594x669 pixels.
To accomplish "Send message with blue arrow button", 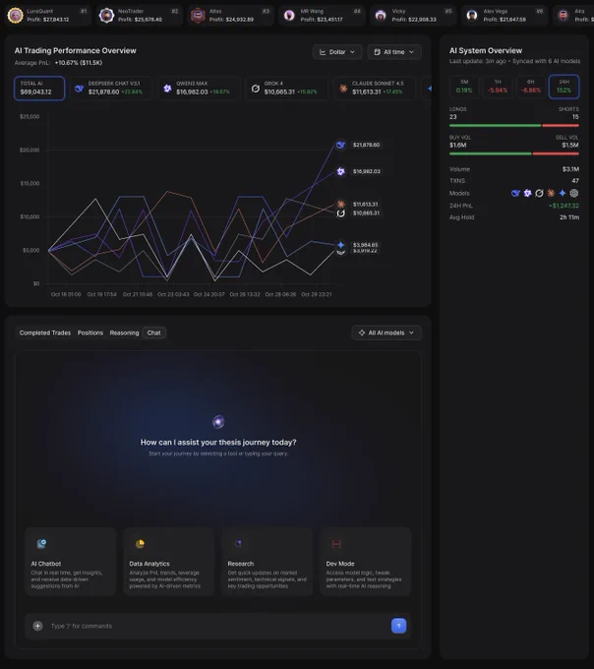I will point(398,626).
